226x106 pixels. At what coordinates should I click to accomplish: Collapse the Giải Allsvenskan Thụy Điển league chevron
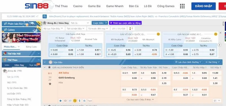(x=45, y=67)
